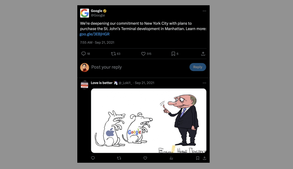This screenshot has height=169, width=293.
Task: View analytics for the cartoon reply
Action: click(x=171, y=158)
